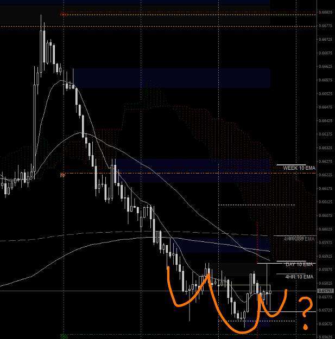Click price axis value 0.66775
Image resolution: width=335 pixels, height=339 pixels.
(325, 26)
